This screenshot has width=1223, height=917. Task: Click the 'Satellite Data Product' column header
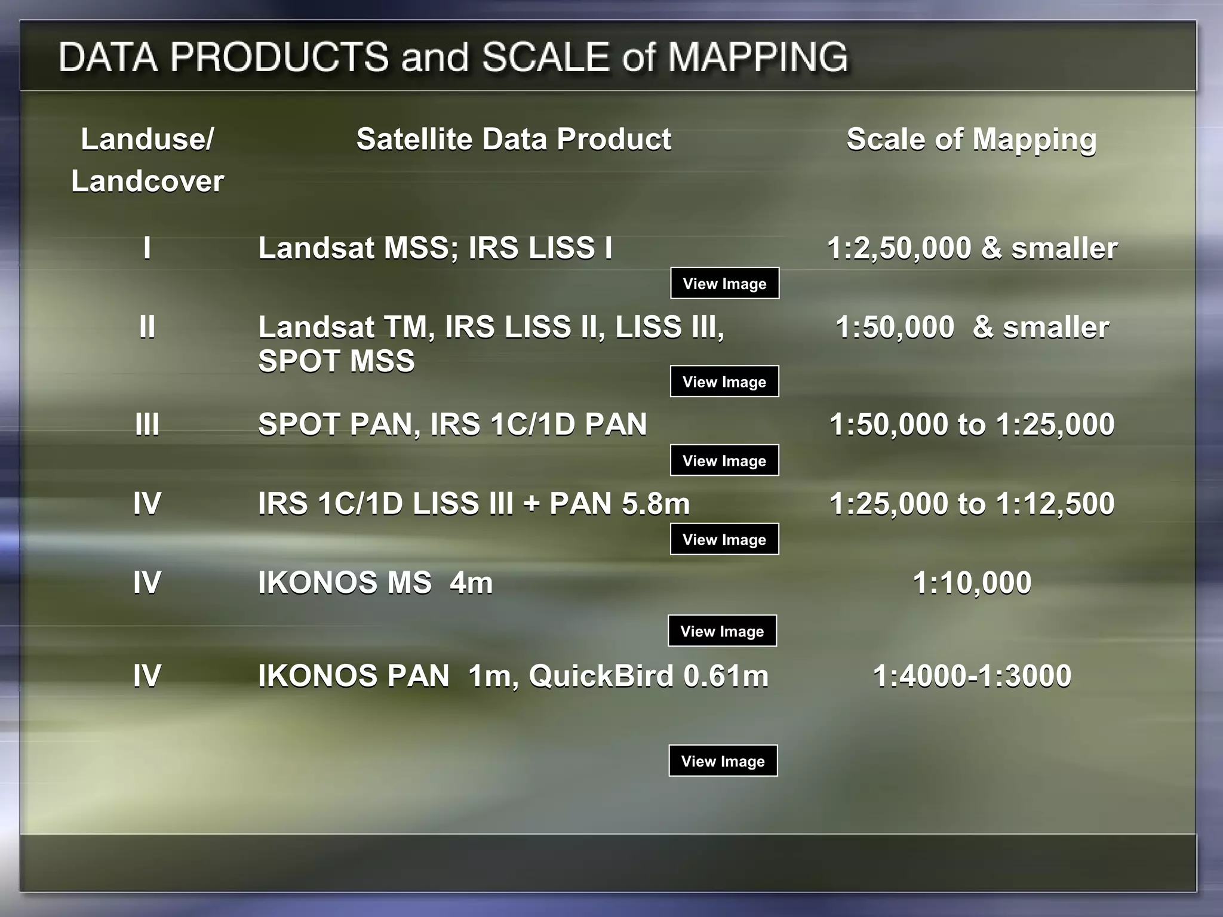click(x=514, y=140)
